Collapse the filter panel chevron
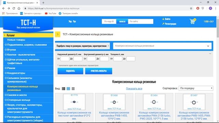 click(210, 54)
